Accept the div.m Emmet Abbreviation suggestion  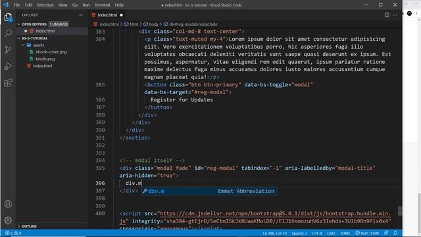(x=209, y=191)
